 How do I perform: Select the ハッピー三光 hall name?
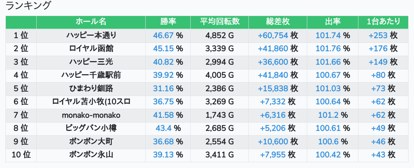pyautogui.click(x=91, y=62)
